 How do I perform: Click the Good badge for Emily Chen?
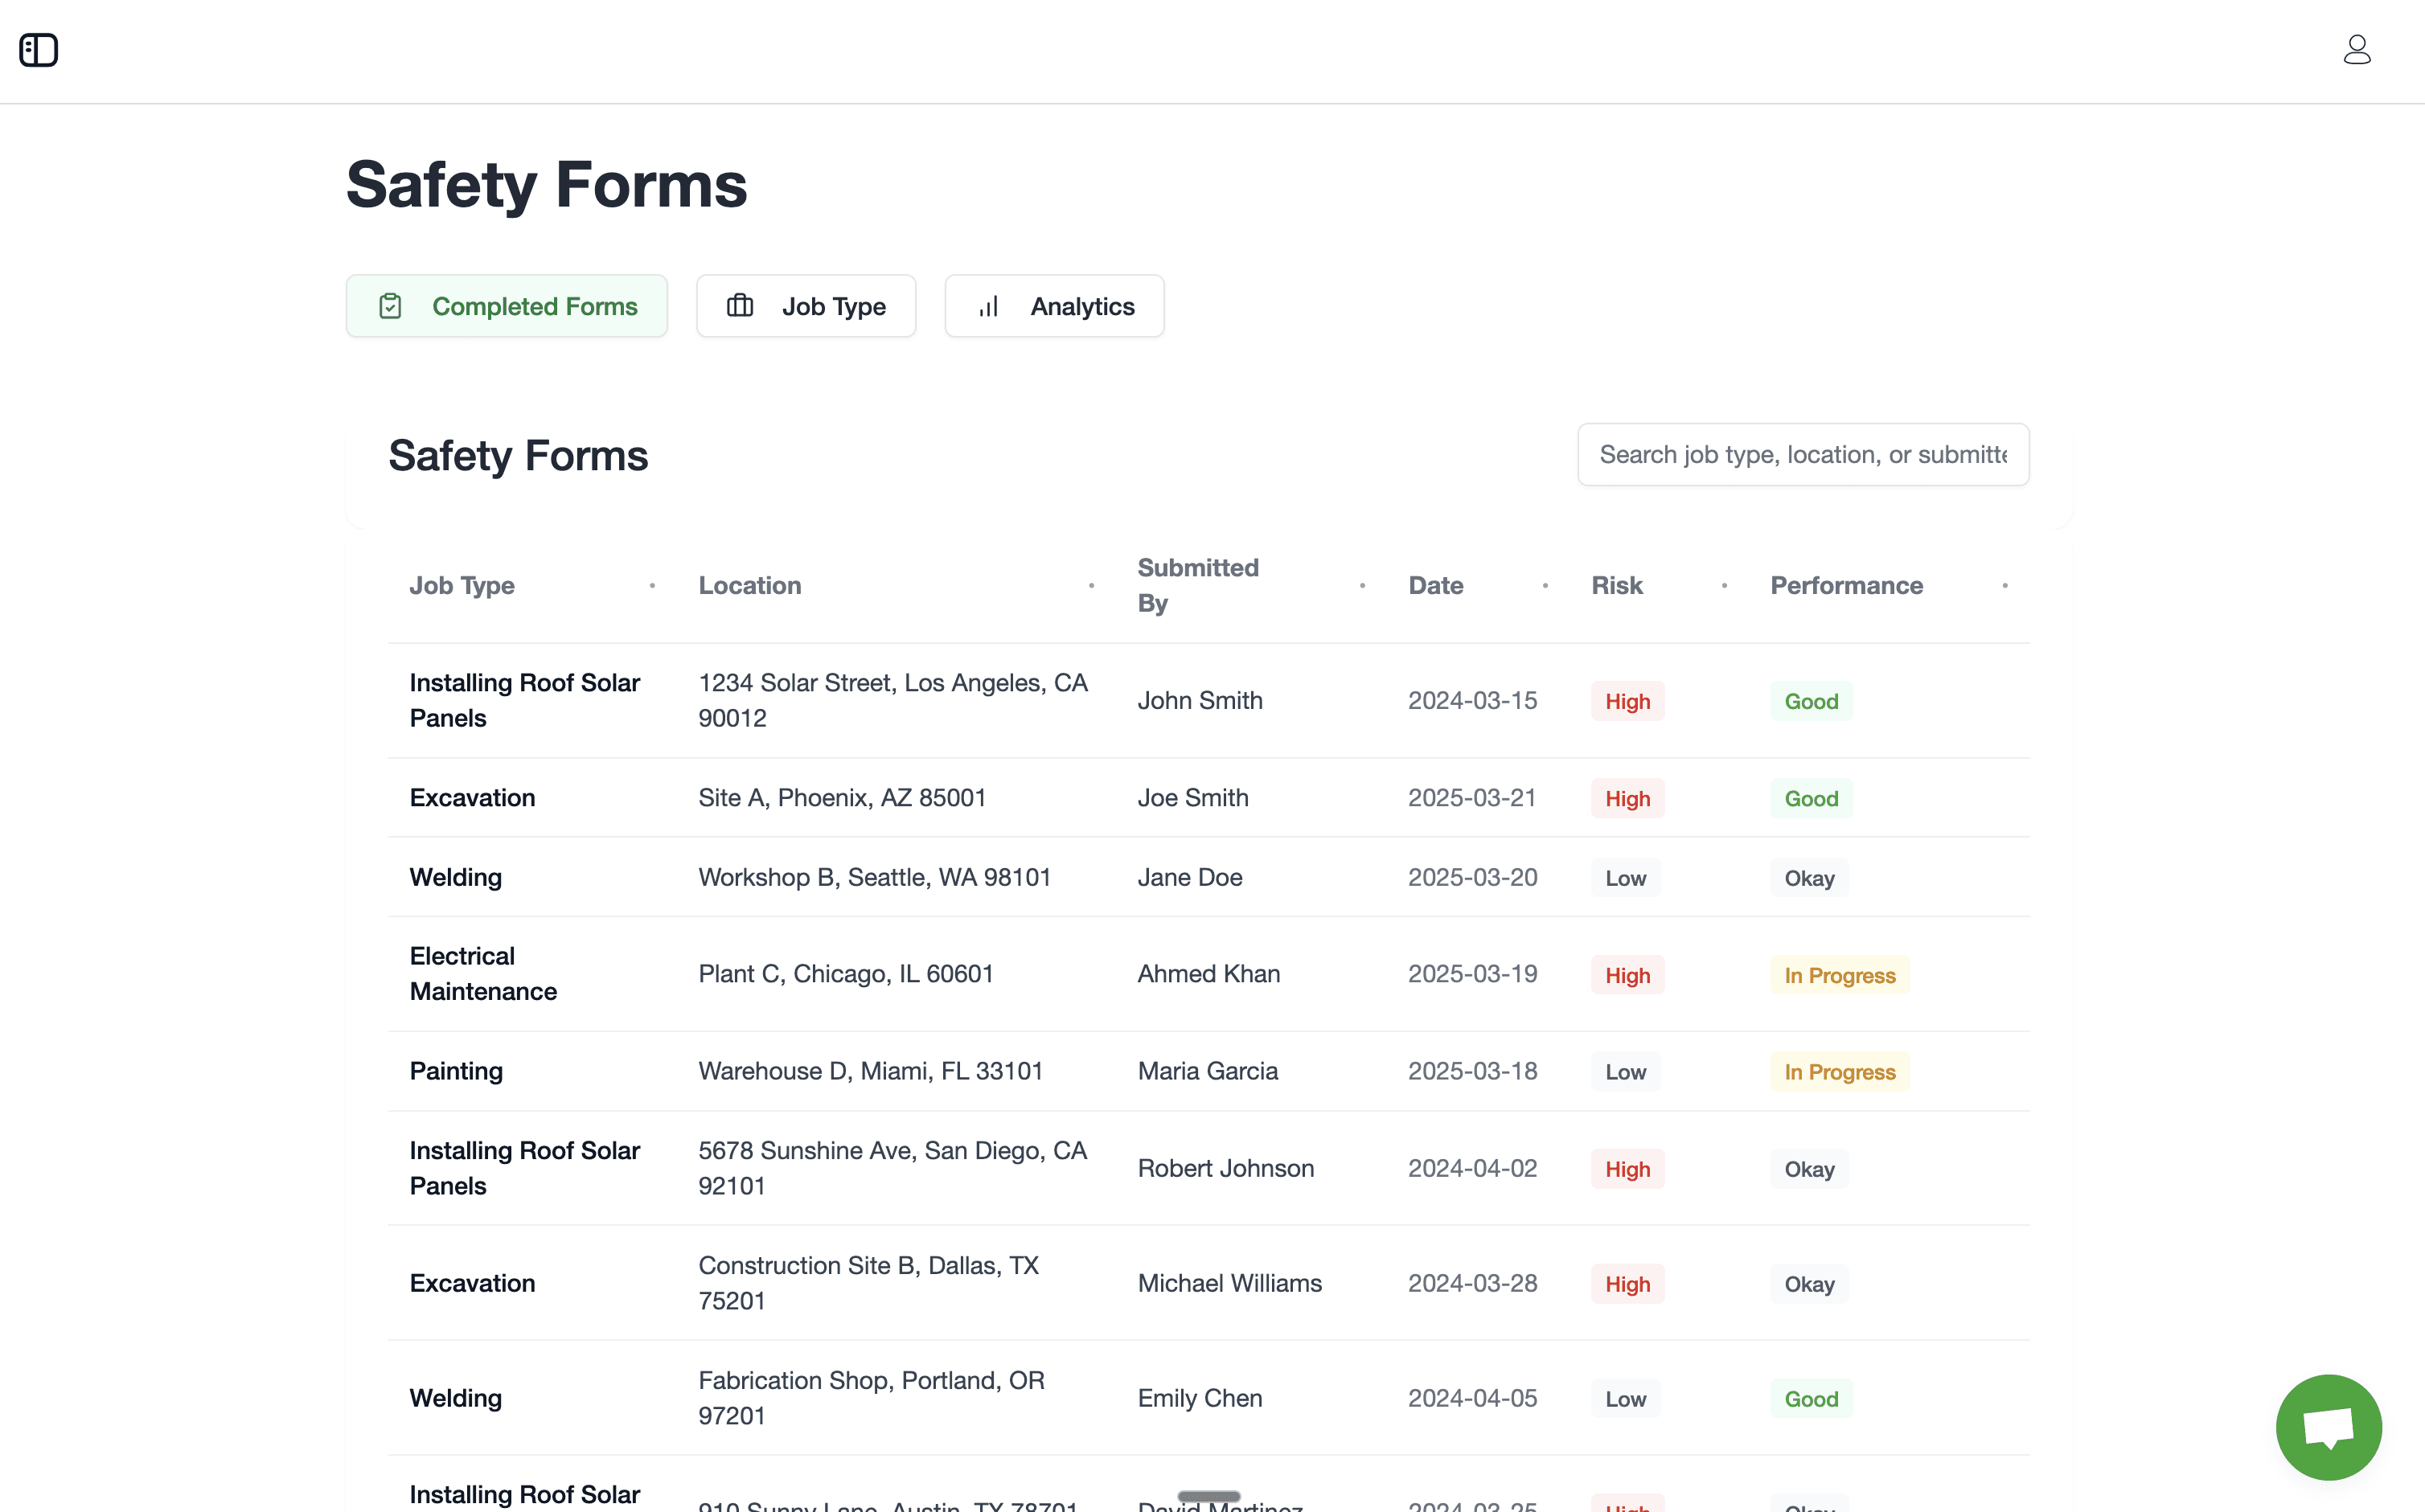coord(1811,1399)
